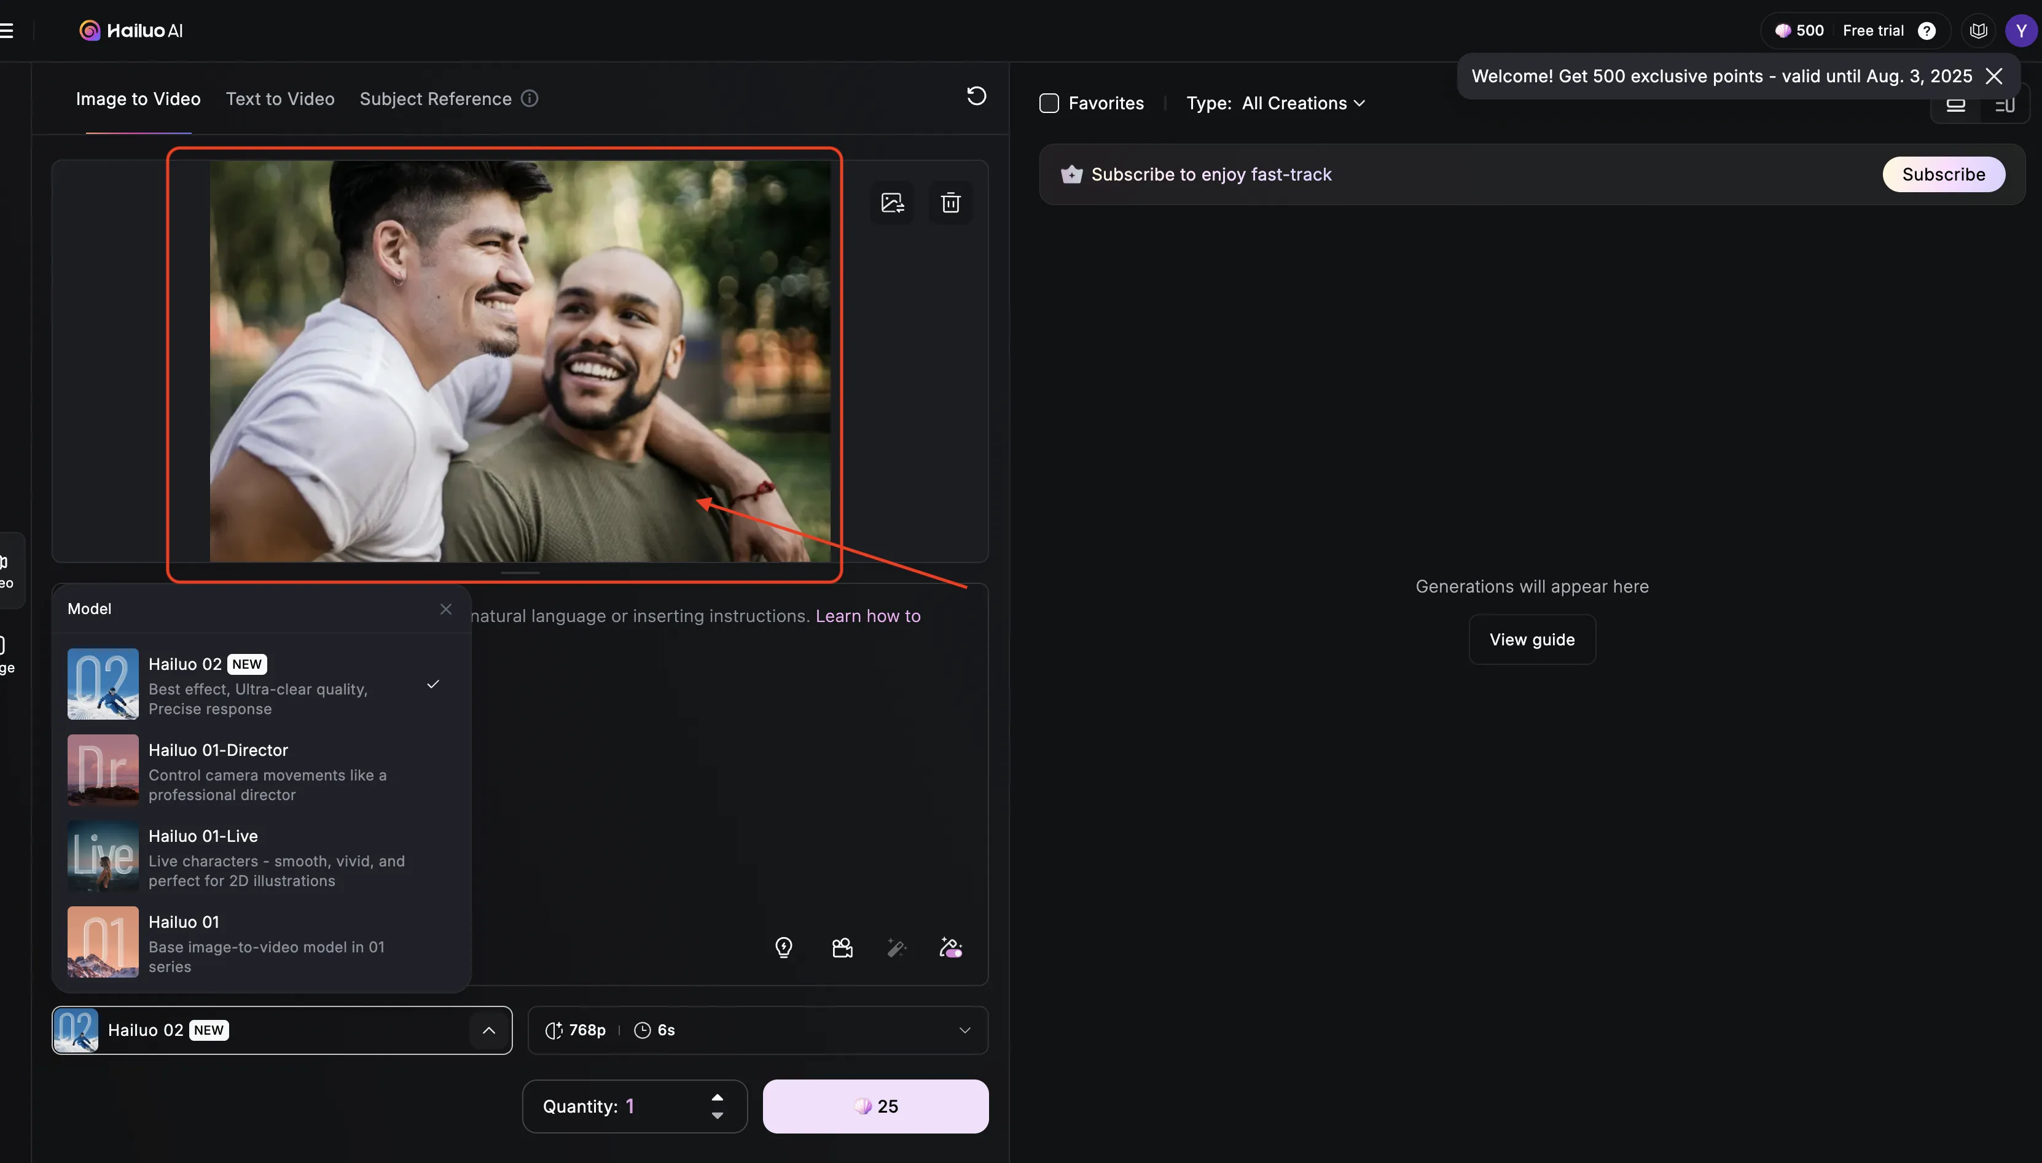The image size is (2042, 1163).
Task: Click the camera movement icon
Action: (x=842, y=947)
